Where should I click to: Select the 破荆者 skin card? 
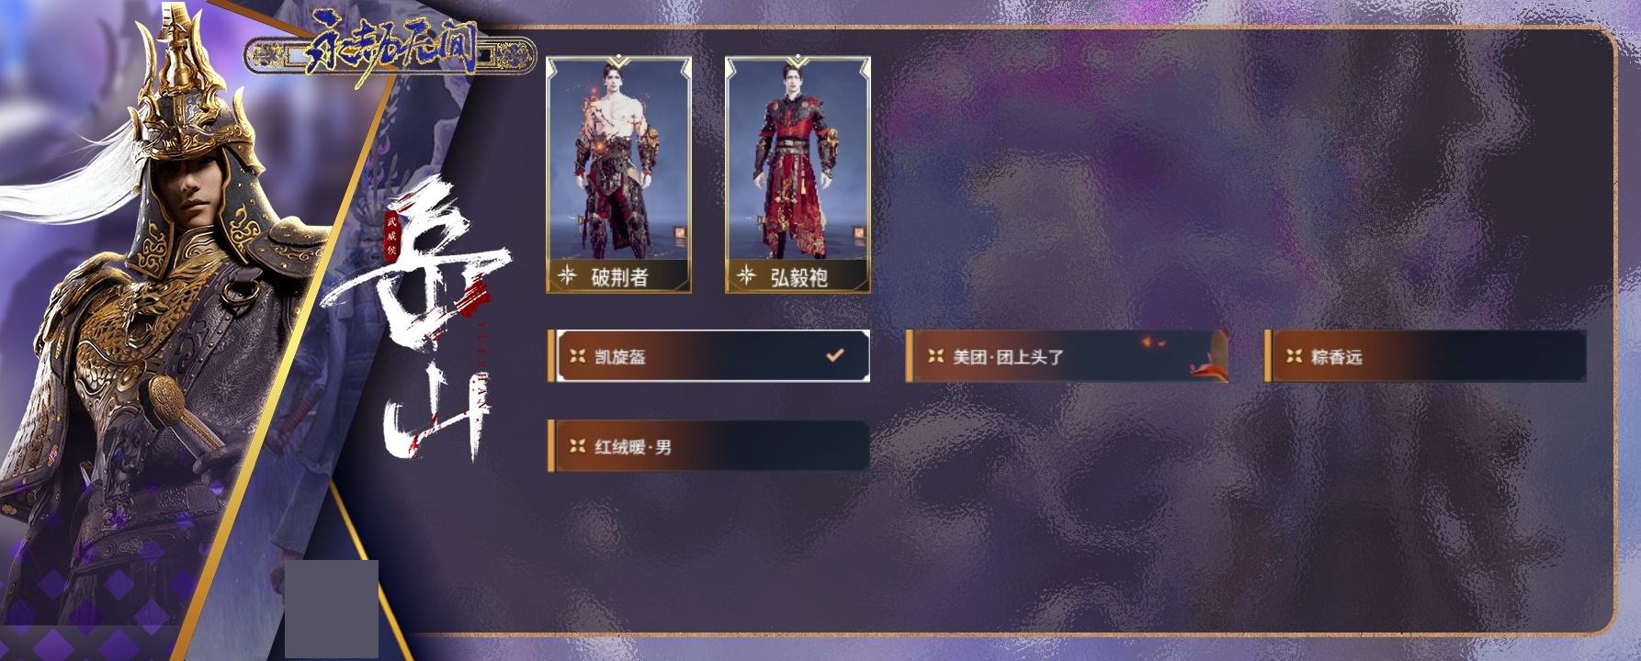618,175
